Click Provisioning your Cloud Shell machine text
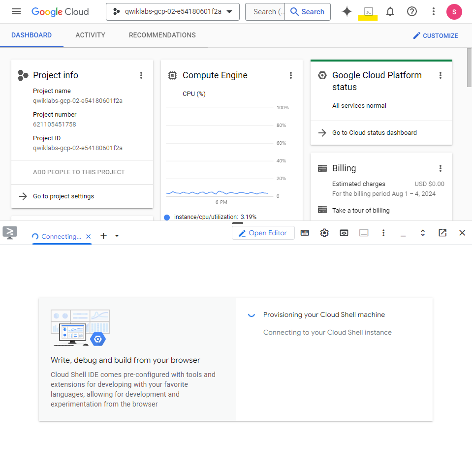Image resolution: width=472 pixels, height=471 pixels. (324, 315)
